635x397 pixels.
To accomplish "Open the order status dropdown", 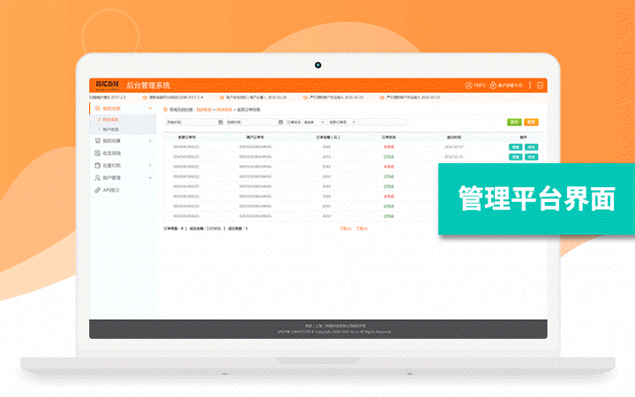I will (x=313, y=123).
